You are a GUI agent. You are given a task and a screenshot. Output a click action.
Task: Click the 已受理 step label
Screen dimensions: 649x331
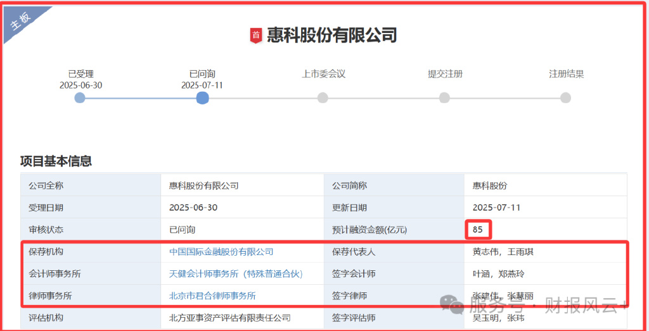pos(81,74)
